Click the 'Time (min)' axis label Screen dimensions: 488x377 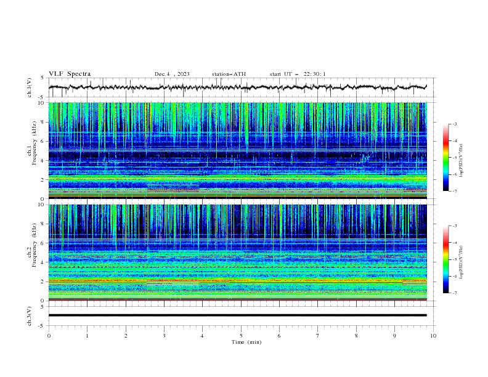click(x=246, y=342)
